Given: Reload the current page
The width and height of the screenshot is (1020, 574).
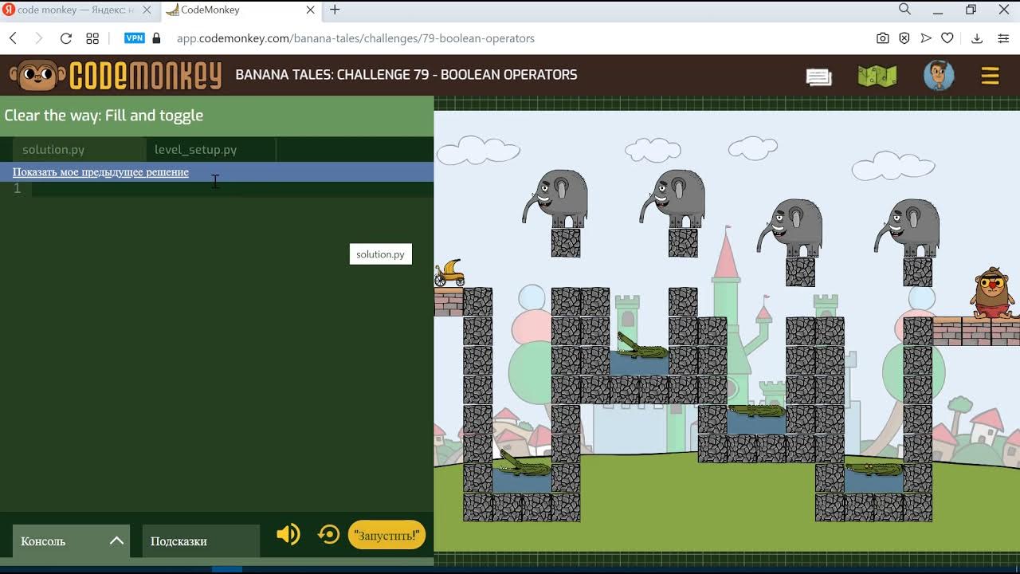Looking at the screenshot, I should [x=66, y=38].
